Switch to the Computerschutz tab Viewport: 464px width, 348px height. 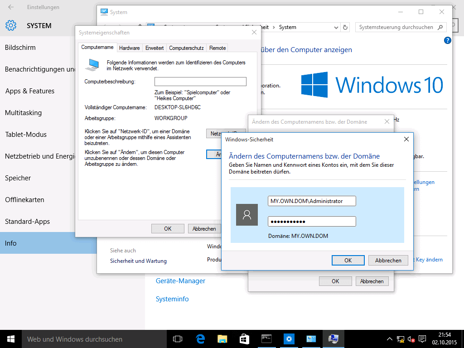[186, 48]
